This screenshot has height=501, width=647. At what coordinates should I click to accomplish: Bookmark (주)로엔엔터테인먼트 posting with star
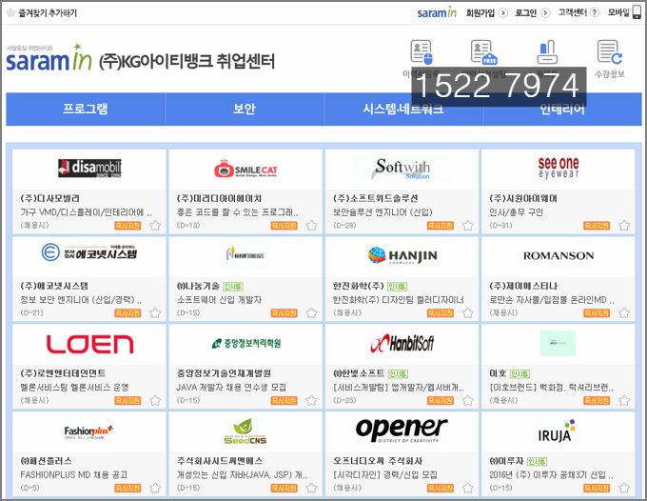(x=155, y=401)
